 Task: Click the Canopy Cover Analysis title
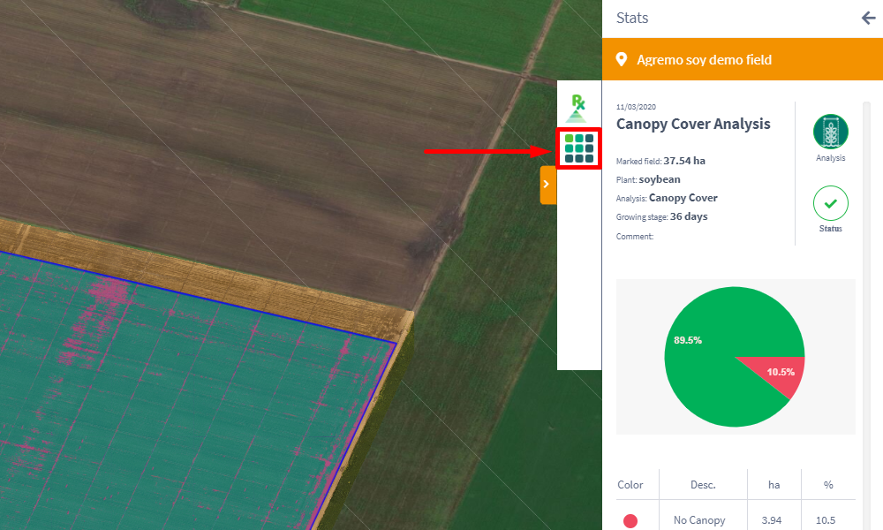(x=693, y=125)
